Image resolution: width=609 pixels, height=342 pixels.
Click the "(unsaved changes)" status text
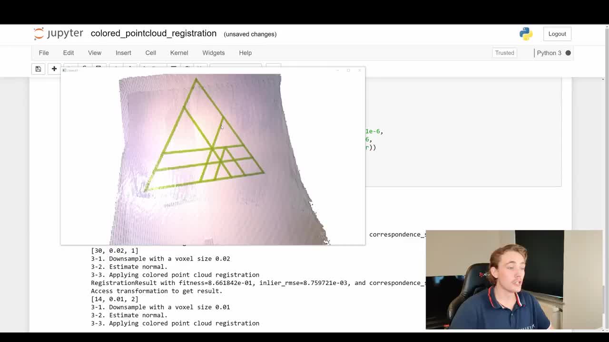point(250,34)
